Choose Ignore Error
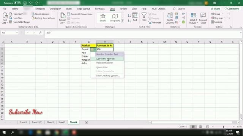 (107, 67)
